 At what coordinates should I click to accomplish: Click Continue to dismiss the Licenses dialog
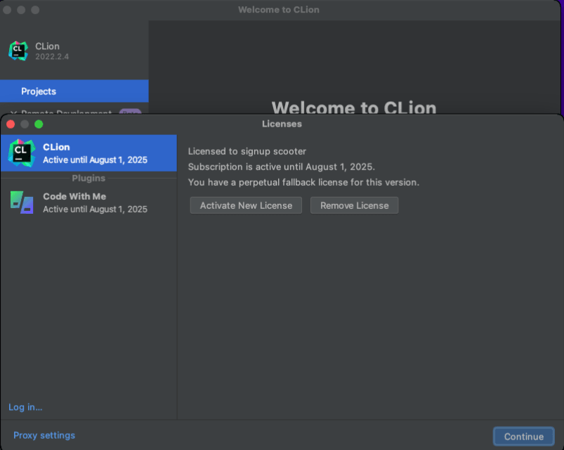click(524, 437)
